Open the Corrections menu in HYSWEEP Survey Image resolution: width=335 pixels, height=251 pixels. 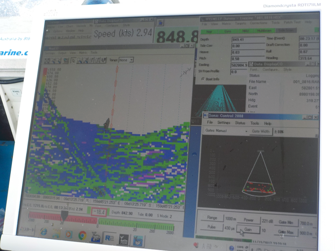point(258,23)
